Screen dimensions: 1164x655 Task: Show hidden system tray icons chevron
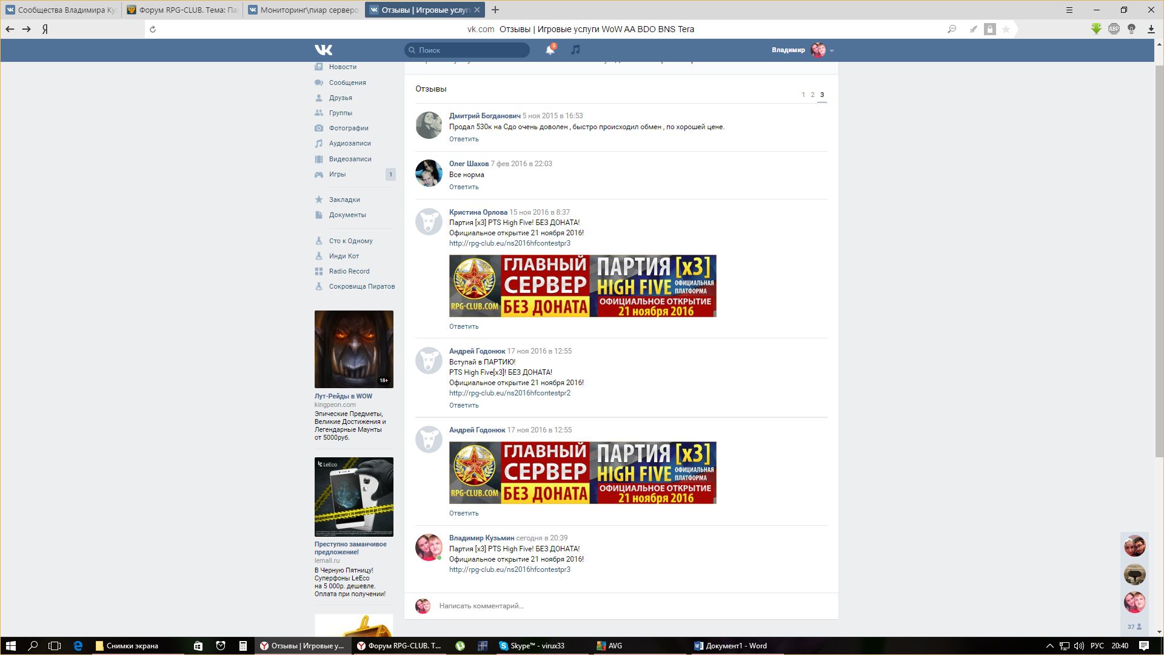tap(1049, 646)
